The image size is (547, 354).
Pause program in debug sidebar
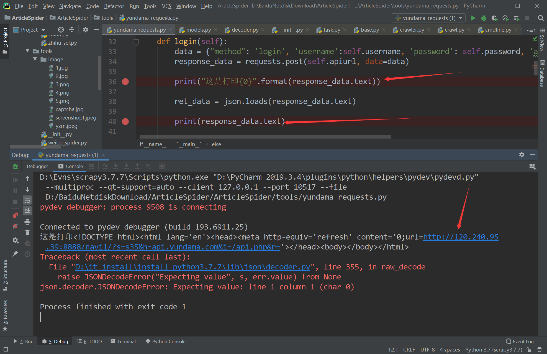click(x=15, y=191)
